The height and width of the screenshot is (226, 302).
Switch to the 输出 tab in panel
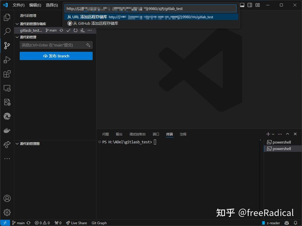119,134
